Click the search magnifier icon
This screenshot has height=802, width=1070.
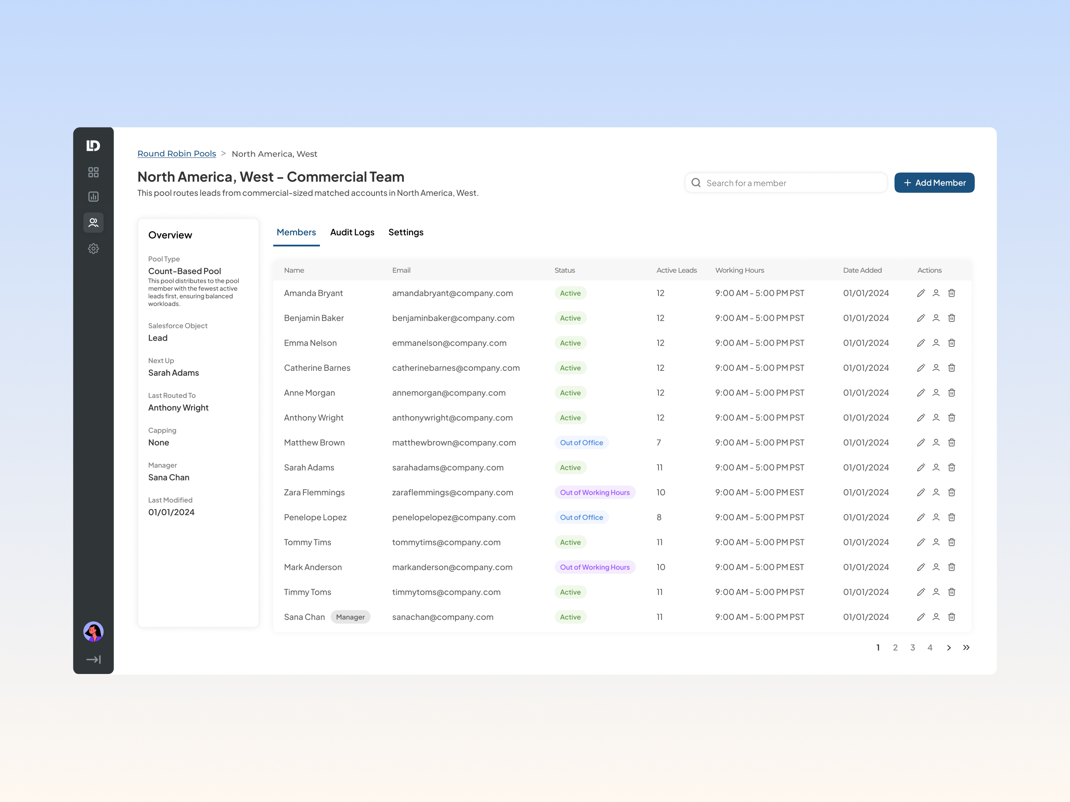click(696, 183)
